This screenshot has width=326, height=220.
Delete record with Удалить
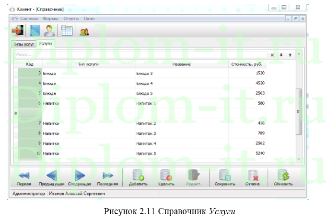(x=166, y=178)
